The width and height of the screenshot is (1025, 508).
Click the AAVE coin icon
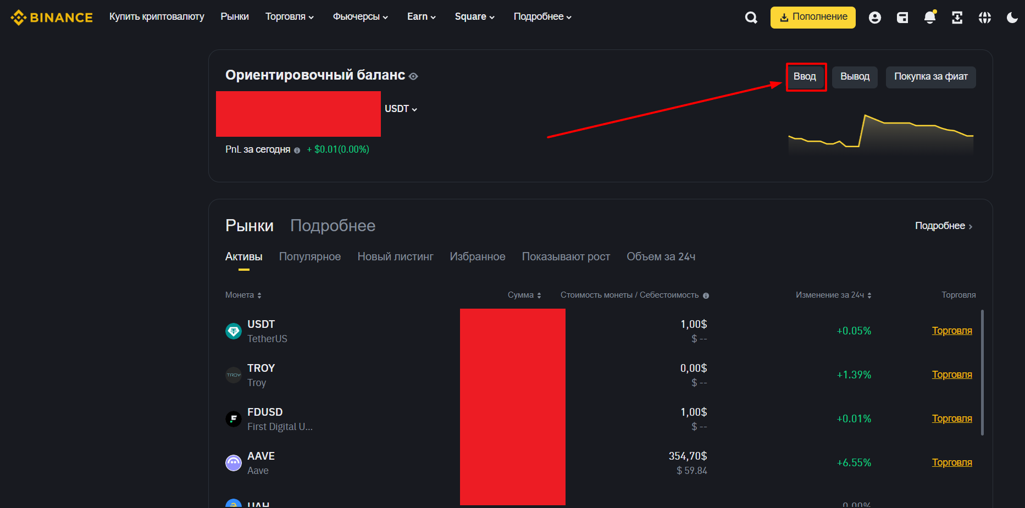[x=234, y=463]
